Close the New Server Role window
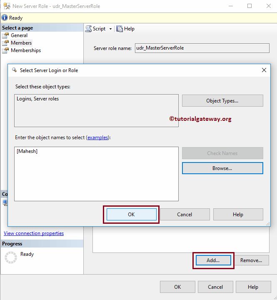The image size is (277, 300). coord(269,6)
